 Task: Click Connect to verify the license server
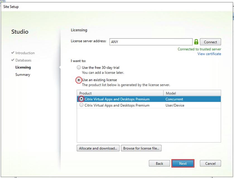click(210, 42)
